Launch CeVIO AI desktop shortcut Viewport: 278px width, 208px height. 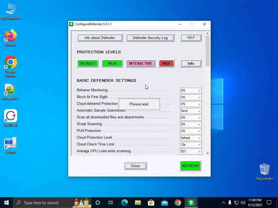[11, 118]
